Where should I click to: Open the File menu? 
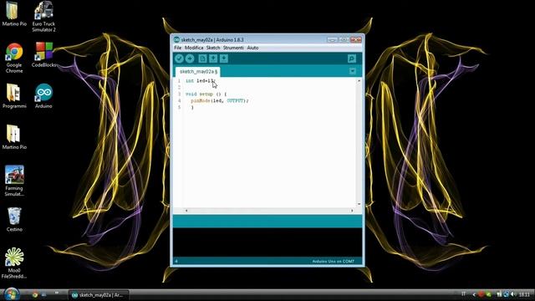pyautogui.click(x=178, y=48)
